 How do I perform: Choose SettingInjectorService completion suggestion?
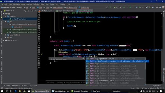tap(116, 59)
